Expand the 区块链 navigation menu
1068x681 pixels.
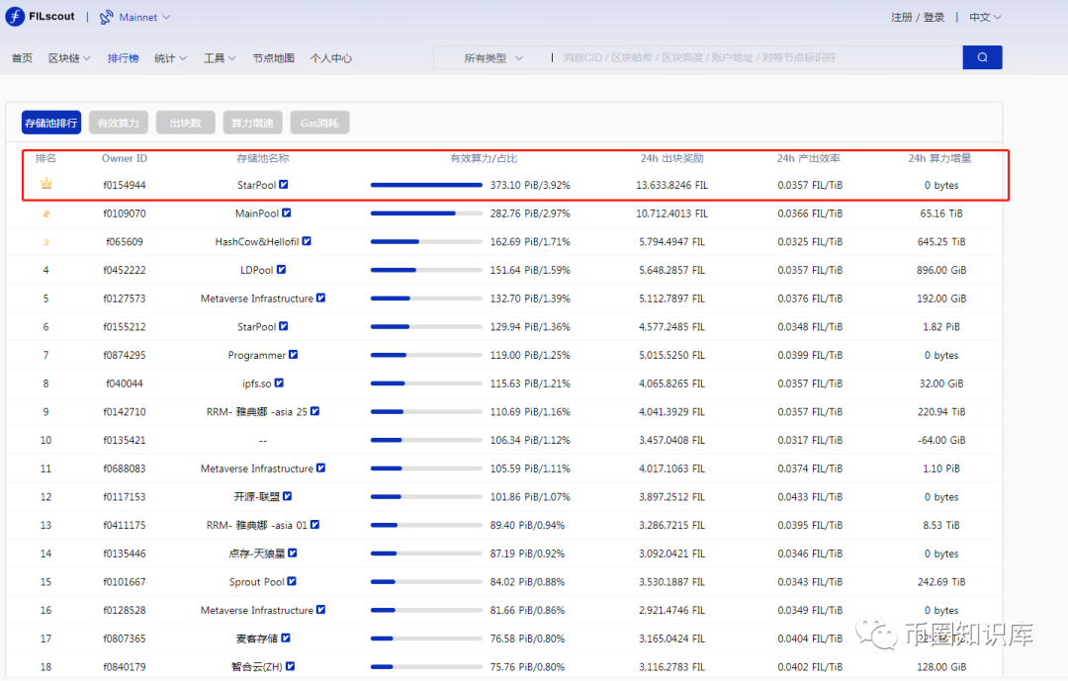pos(69,58)
